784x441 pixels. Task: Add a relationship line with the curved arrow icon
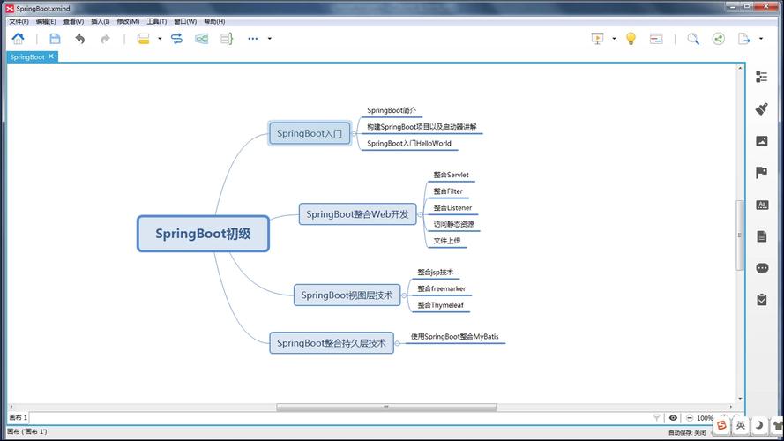pyautogui.click(x=176, y=39)
